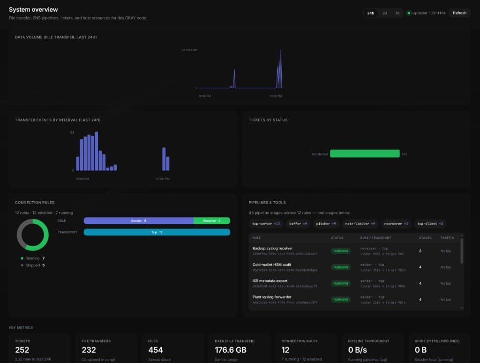
Task: Click the Updated 1:35:11 PM timestamp
Action: (x=428, y=13)
